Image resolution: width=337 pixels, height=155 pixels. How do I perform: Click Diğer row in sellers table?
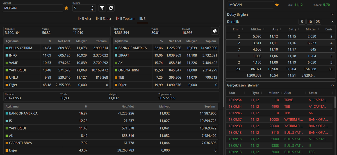(x=167, y=85)
